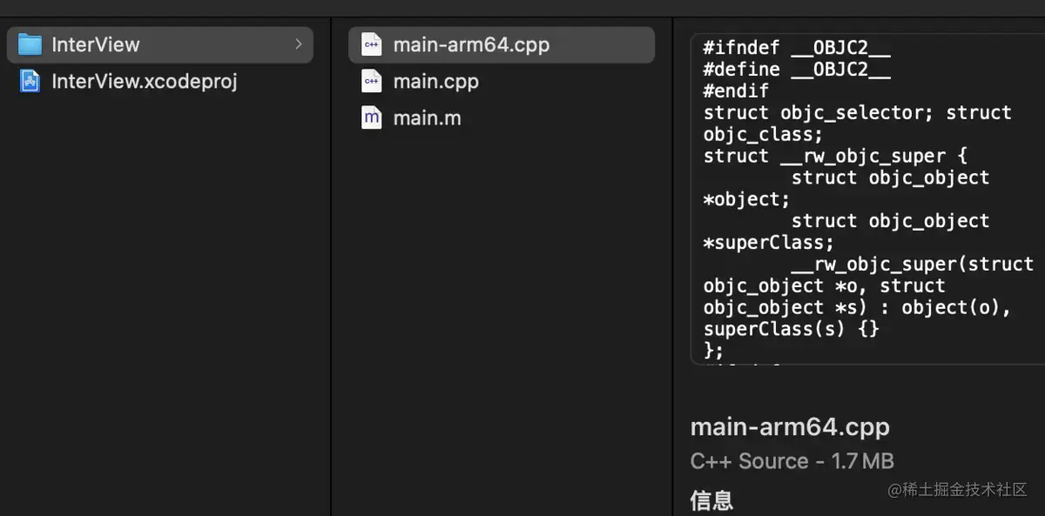1045x516 pixels.
Task: Click the source code preview thumbnail
Action: click(866, 198)
